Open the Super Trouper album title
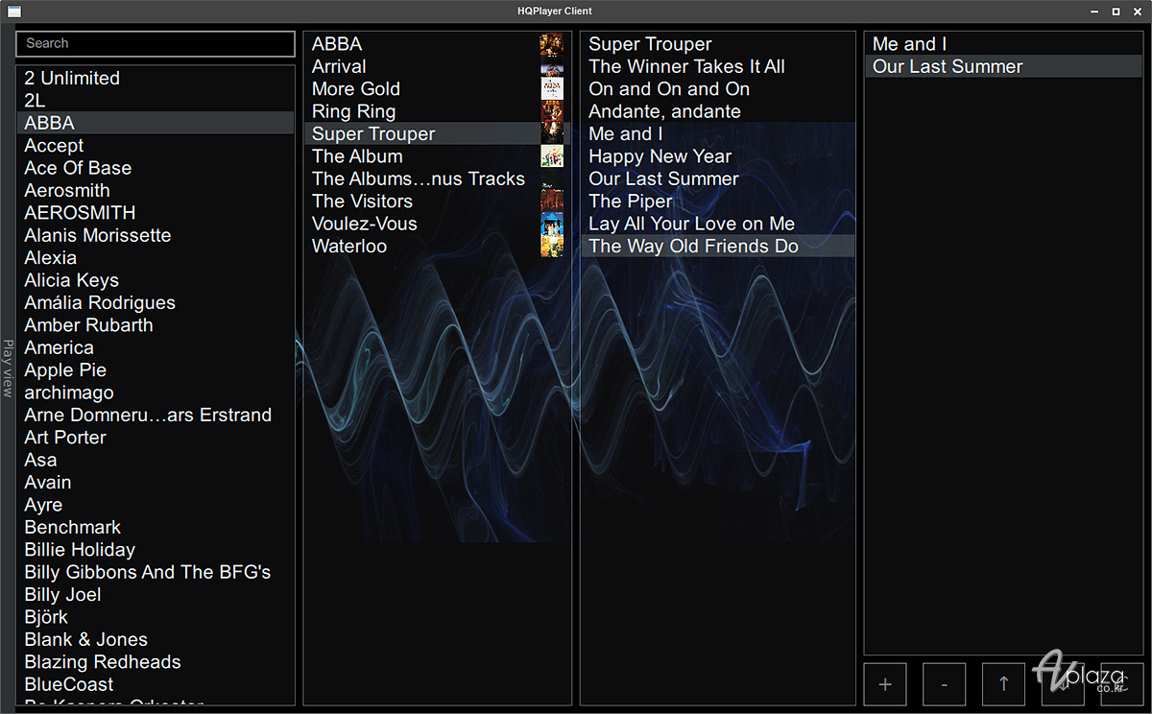1152x714 pixels. 373,134
